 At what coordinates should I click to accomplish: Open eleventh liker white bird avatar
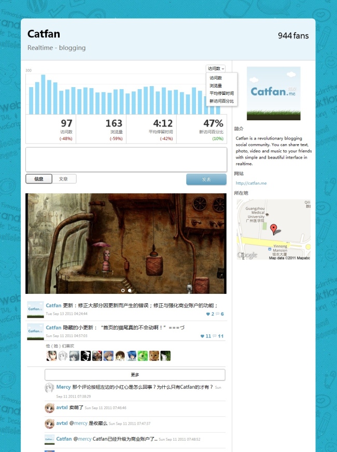click(x=165, y=356)
